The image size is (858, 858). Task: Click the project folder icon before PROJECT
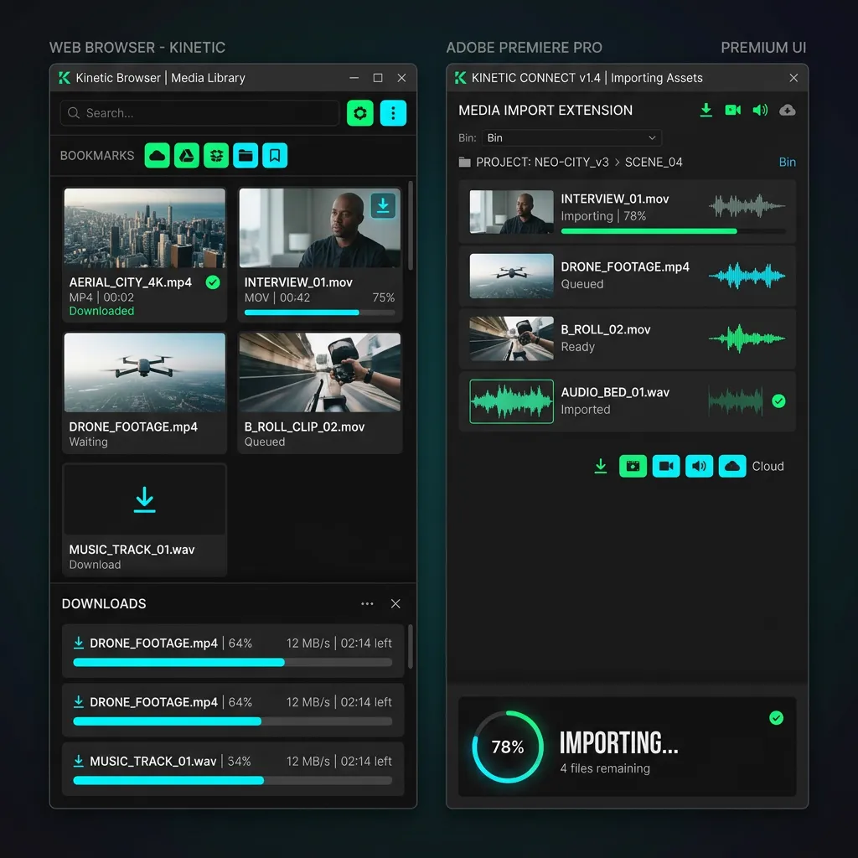click(x=464, y=162)
